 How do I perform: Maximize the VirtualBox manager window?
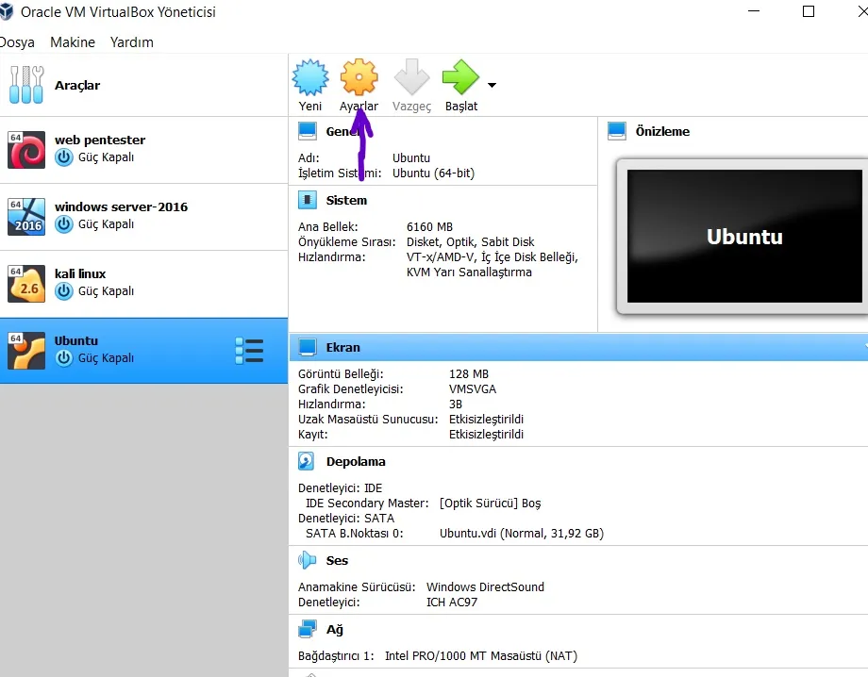809,11
